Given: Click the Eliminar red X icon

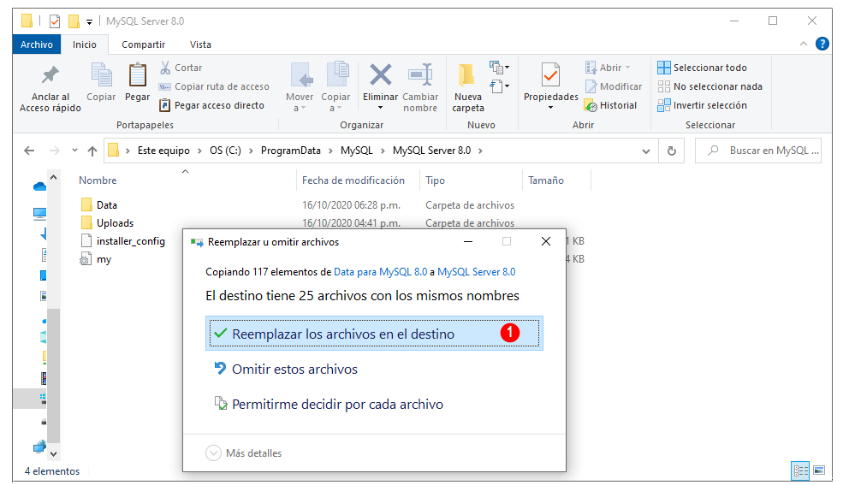Looking at the screenshot, I should (381, 75).
